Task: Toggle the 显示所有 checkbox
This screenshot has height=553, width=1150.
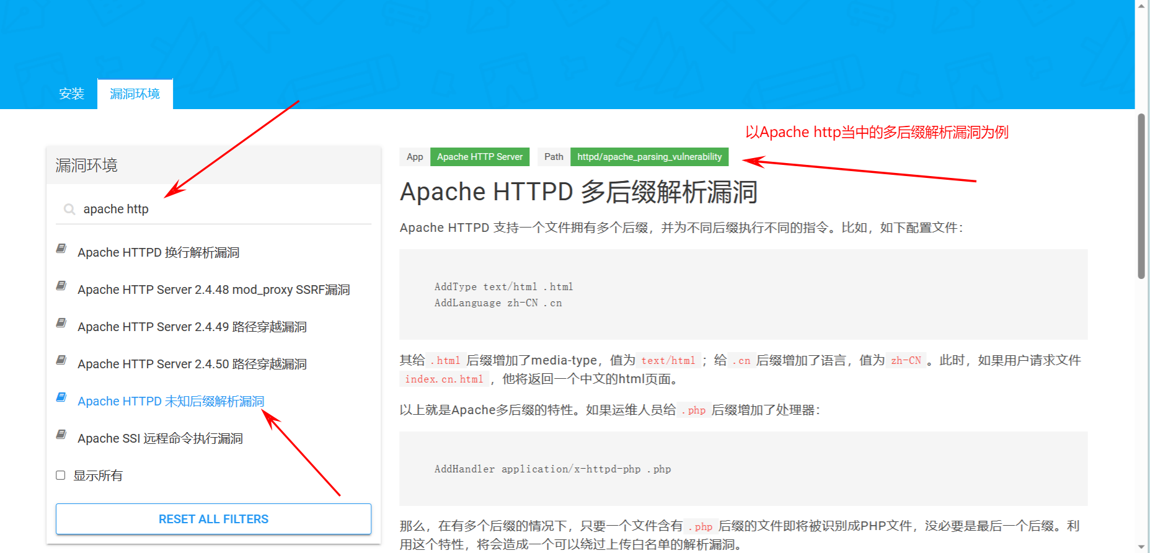Action: point(61,476)
